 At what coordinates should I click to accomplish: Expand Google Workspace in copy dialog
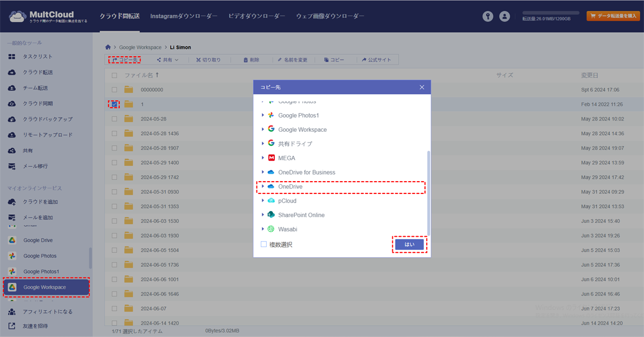(263, 129)
